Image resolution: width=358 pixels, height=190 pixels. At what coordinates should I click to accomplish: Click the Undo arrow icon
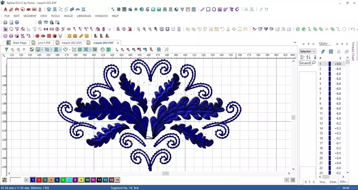[353, 29]
